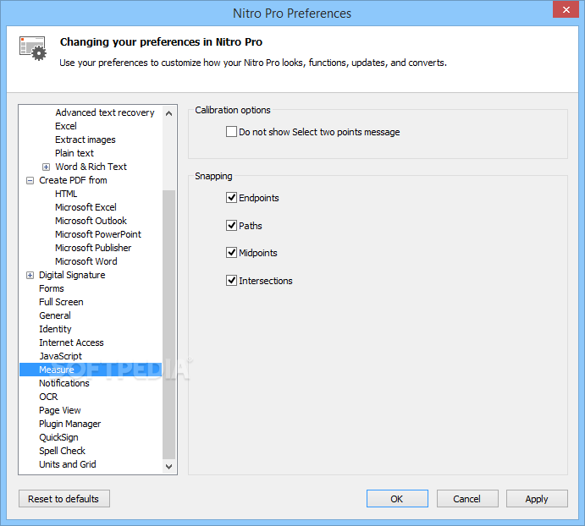Click the category list scroll down arrow

168,466
